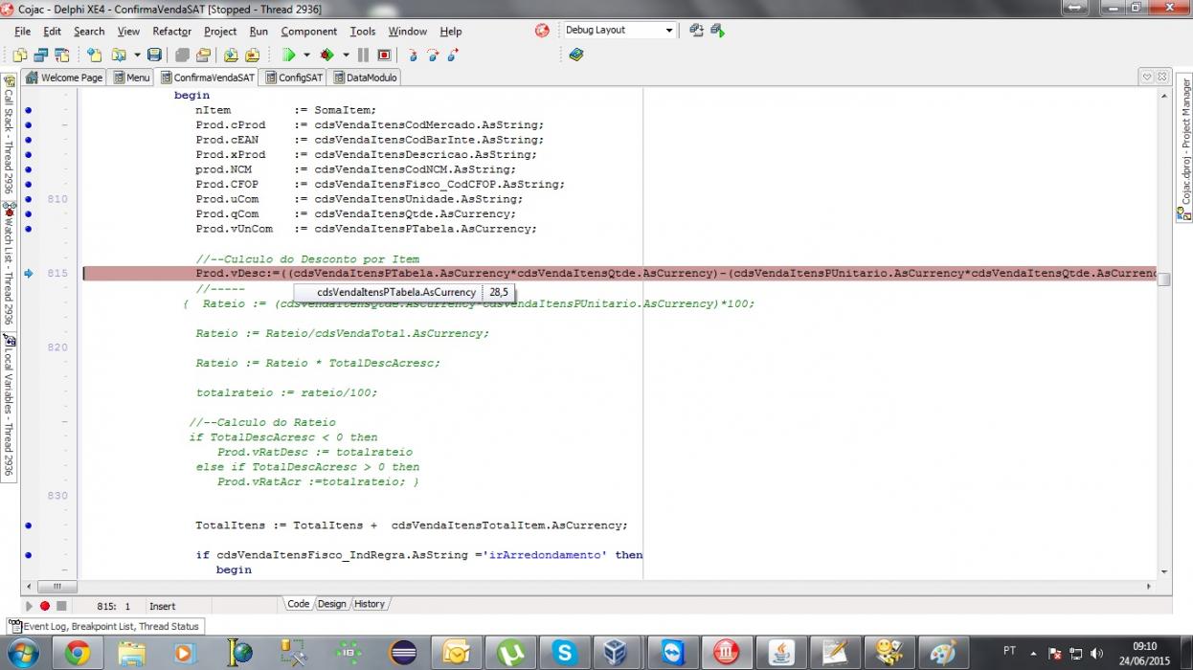The height and width of the screenshot is (670, 1193).
Task: Open uTorrent from the taskbar
Action: [x=510, y=653]
